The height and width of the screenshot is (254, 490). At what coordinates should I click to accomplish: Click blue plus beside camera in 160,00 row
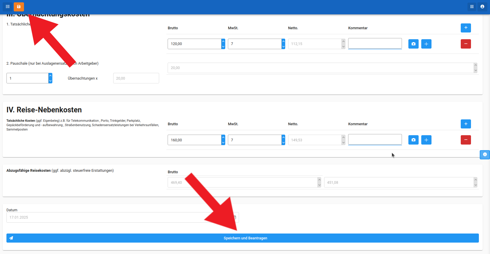click(426, 140)
